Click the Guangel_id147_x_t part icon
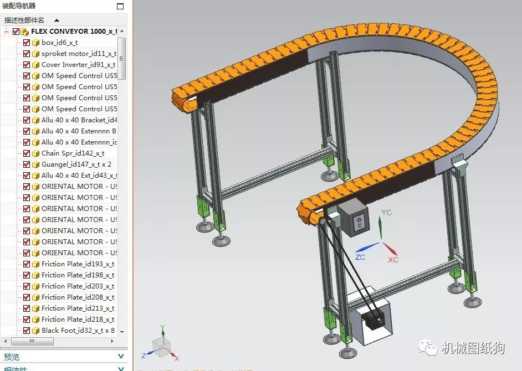Image resolution: width=522 pixels, height=371 pixels. 35,164
